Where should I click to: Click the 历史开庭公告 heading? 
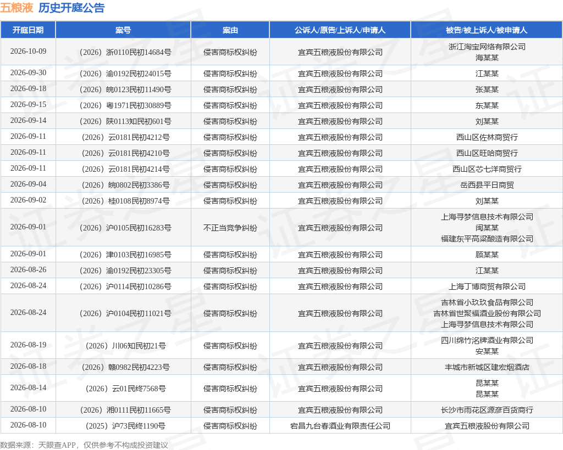[71, 8]
